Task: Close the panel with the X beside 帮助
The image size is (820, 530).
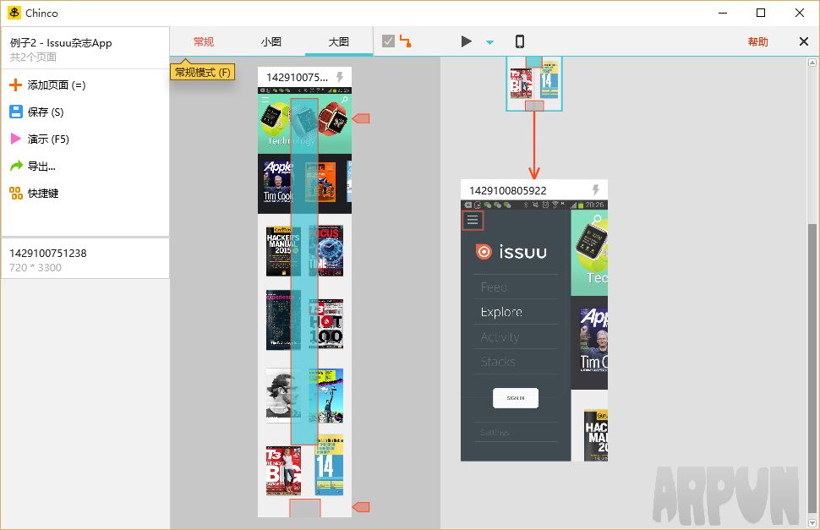Action: [x=803, y=41]
